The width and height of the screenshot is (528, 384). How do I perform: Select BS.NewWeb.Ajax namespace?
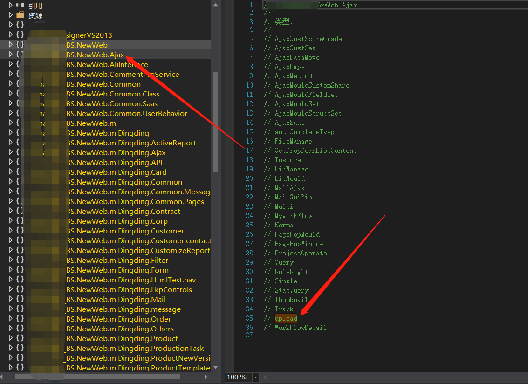tap(95, 55)
